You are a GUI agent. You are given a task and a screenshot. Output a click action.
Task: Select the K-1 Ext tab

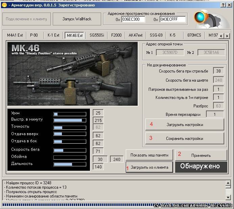coord(53,35)
